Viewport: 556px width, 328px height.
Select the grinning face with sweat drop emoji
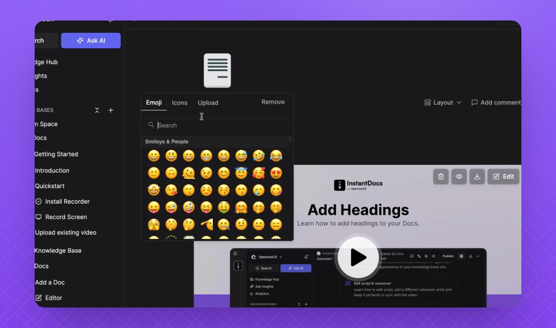[241, 156]
